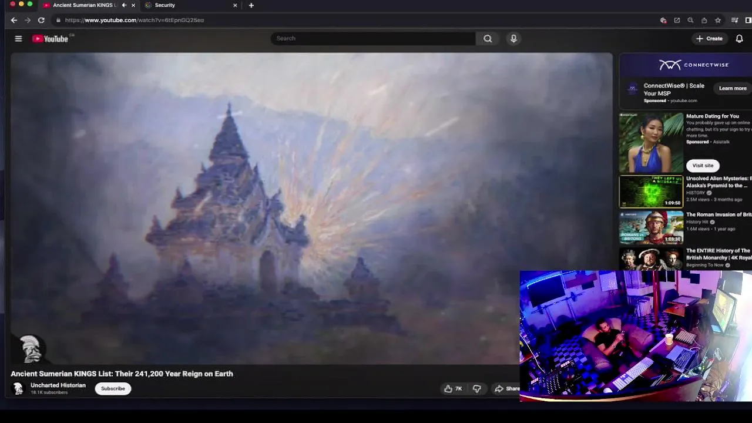Close the Ancient Sumerian KINGS tab

pos(133,5)
